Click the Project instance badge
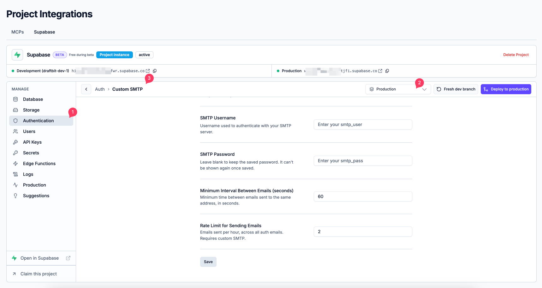This screenshot has width=542, height=288. click(x=115, y=55)
